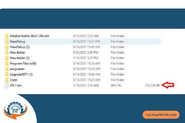Click the 270,336 KB size value

click(x=152, y=85)
